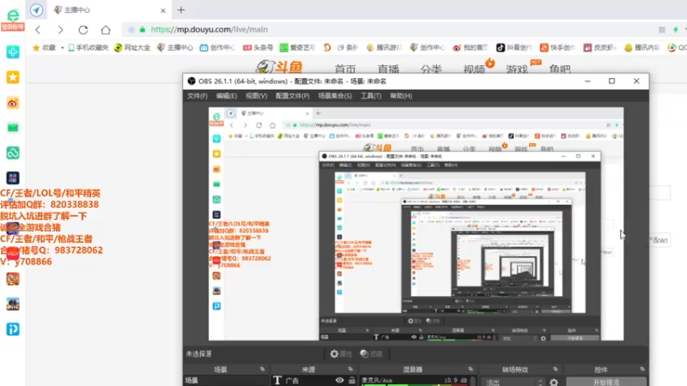
Task: Close the 主播中心 browser tab
Action: [163, 10]
